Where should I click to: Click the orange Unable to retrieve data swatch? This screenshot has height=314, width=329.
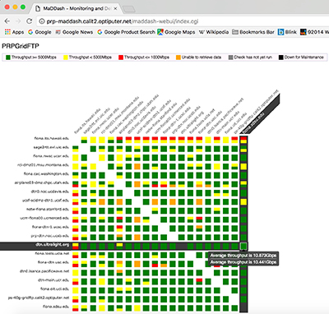[178, 58]
